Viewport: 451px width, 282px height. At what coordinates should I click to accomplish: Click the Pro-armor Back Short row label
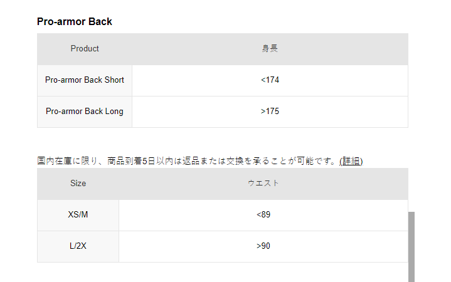[85, 80]
